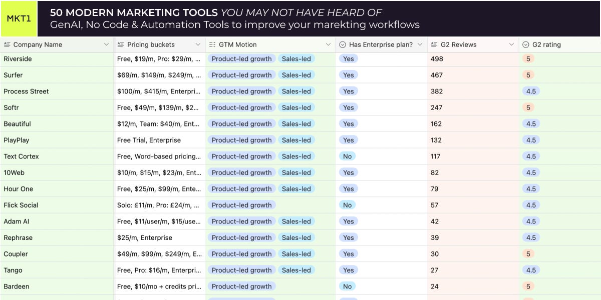Open the G2 Reviews column dropdown
The height and width of the screenshot is (300, 601).
point(512,44)
